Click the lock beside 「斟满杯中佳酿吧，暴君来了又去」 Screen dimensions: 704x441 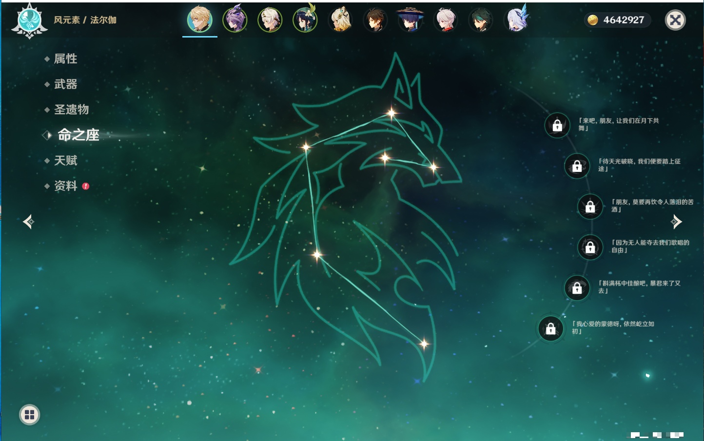click(577, 288)
